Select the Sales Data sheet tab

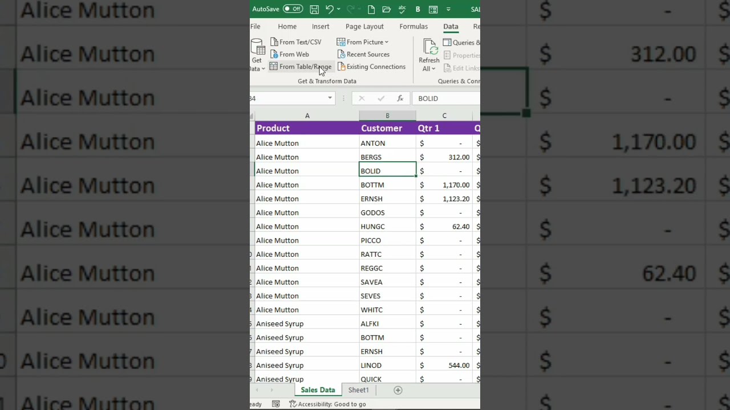(318, 390)
